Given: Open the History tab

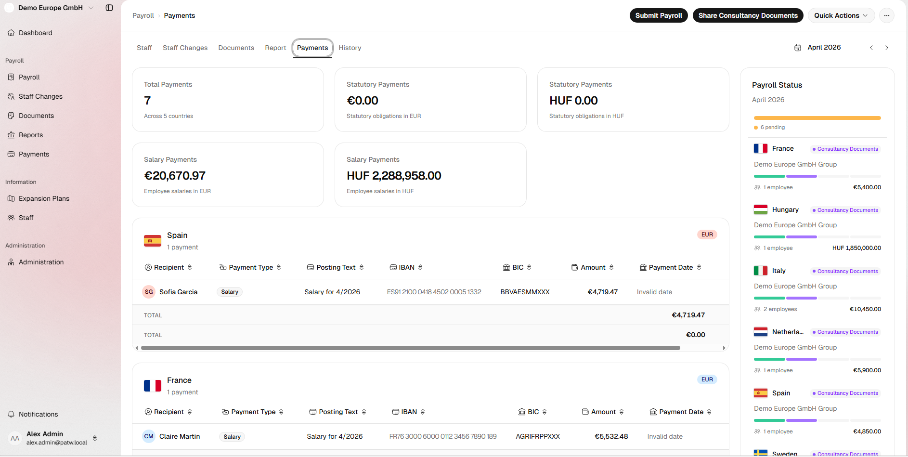Looking at the screenshot, I should click(350, 48).
